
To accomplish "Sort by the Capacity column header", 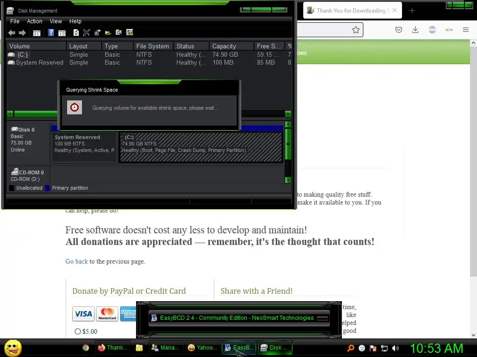I will point(232,46).
